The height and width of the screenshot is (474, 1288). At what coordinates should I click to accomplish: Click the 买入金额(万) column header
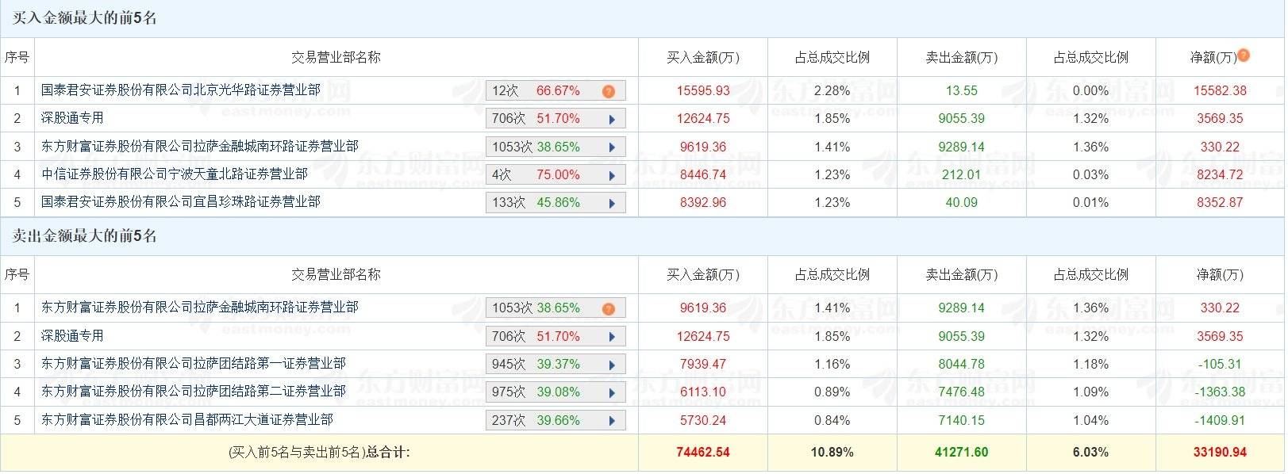pyautogui.click(x=702, y=57)
